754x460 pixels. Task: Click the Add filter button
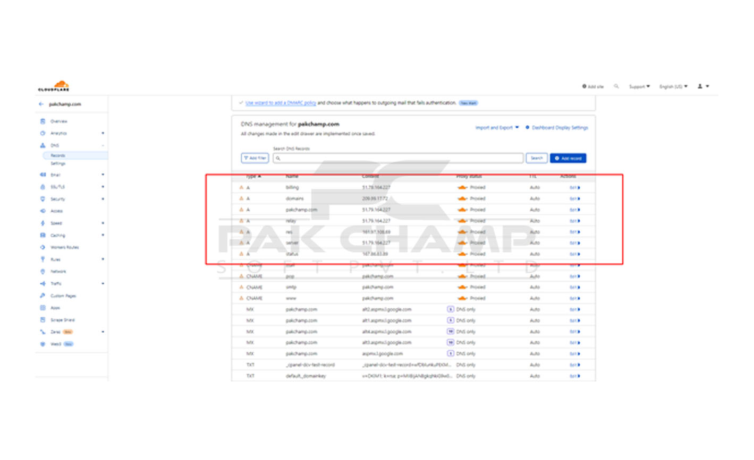point(255,158)
